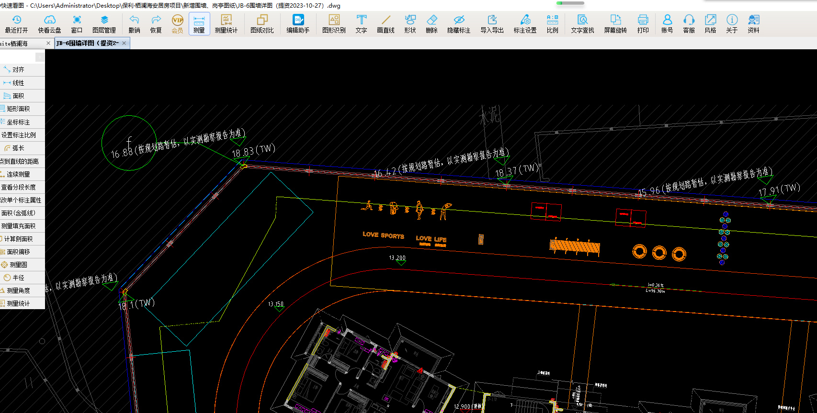Screen dimensions: 817x413
Task: Rotate view with 屏幕旋转
Action: click(615, 24)
